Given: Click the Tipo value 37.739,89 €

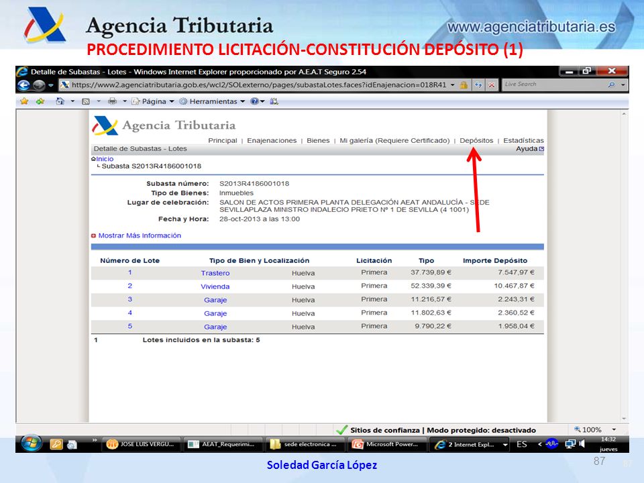Looking at the screenshot, I should pyautogui.click(x=431, y=272).
